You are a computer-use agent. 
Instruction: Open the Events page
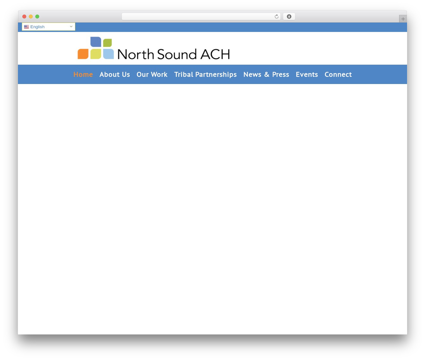click(307, 74)
